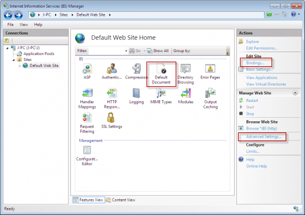This screenshot has width=305, height=215.
Task: Expand breadcrumb arrow after Default Web Site
Action: pos(110,15)
